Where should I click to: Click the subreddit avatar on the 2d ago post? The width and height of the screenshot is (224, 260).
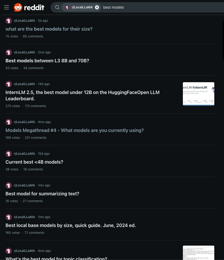(9, 21)
